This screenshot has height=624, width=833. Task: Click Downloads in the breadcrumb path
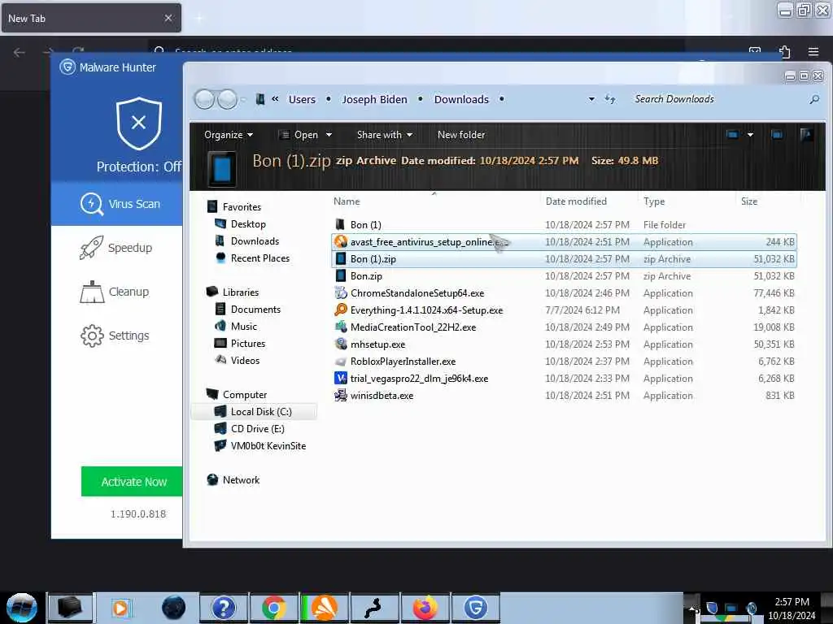461,99
